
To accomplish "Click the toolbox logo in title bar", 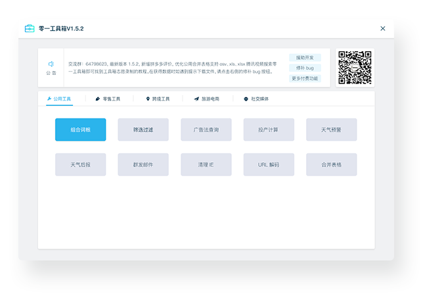I will click(x=30, y=29).
